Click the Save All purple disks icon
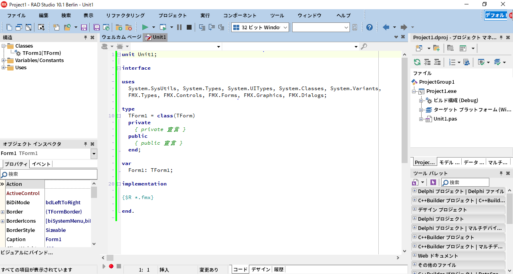Viewport: 513px width, 274px height. [96, 27]
